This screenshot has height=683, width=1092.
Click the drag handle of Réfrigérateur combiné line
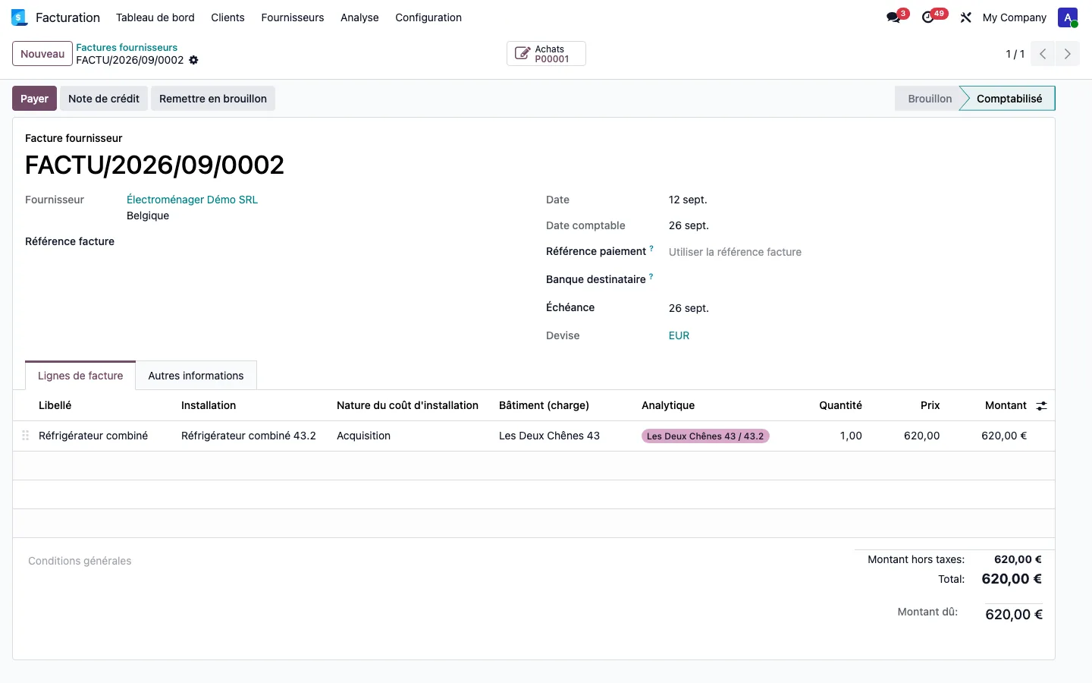pos(25,436)
